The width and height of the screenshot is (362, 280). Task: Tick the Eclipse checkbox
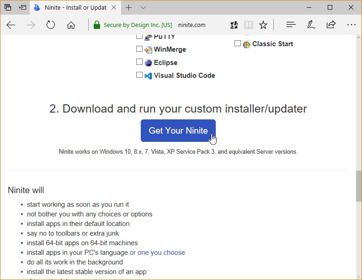click(139, 62)
